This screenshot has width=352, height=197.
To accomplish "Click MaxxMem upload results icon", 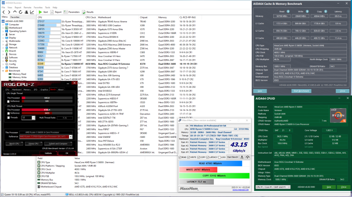I will pos(242,157).
